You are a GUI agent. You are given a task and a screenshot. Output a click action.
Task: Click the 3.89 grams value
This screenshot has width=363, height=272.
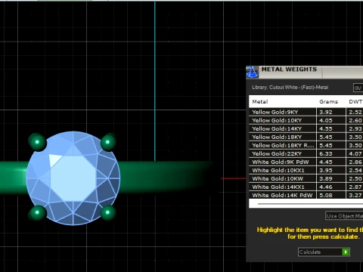tap(326, 179)
